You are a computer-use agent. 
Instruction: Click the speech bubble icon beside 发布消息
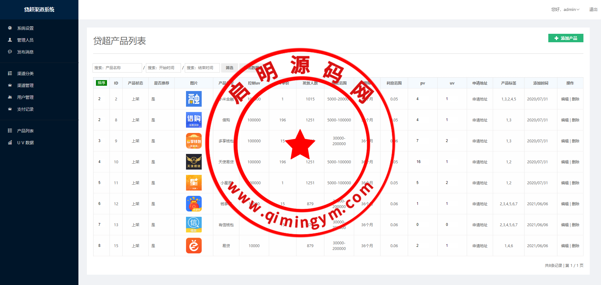tap(10, 52)
